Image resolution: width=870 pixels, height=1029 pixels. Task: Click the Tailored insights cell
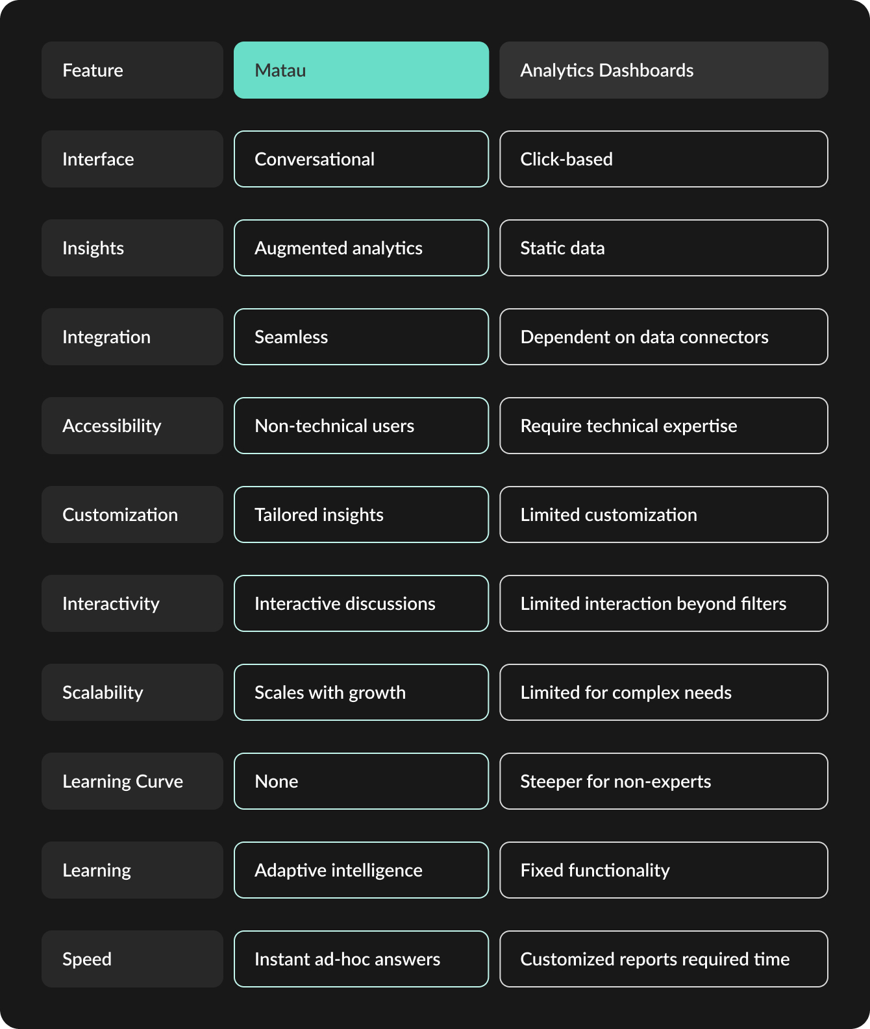click(361, 514)
